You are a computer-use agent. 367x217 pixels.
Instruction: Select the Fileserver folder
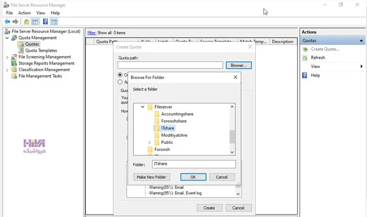click(x=163, y=107)
